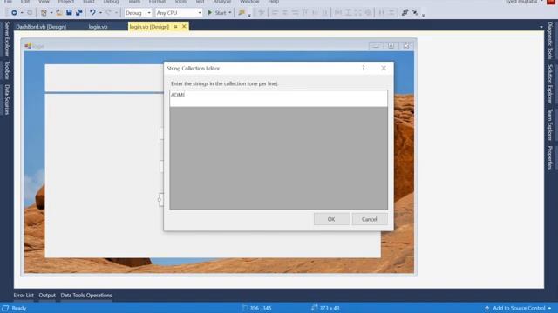Open the Any CPU platform dropdown
Viewport: 558px width, 313px height.
point(179,13)
